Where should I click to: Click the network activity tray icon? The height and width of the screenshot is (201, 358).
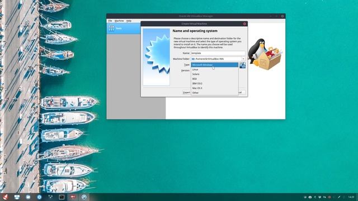[324, 197]
